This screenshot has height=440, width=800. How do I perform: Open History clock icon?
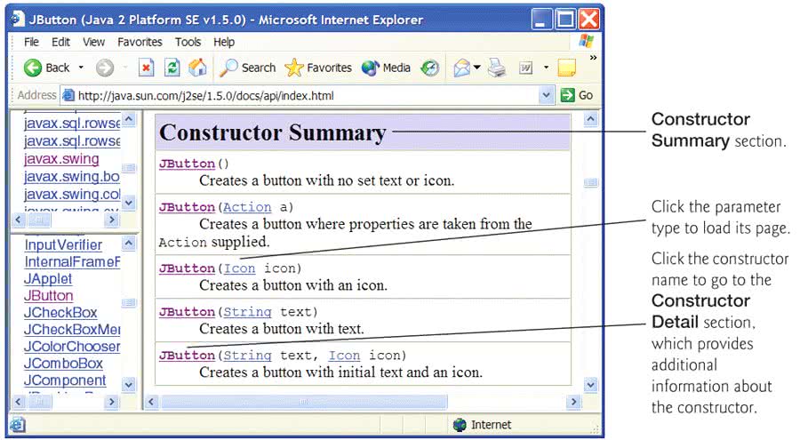429,68
